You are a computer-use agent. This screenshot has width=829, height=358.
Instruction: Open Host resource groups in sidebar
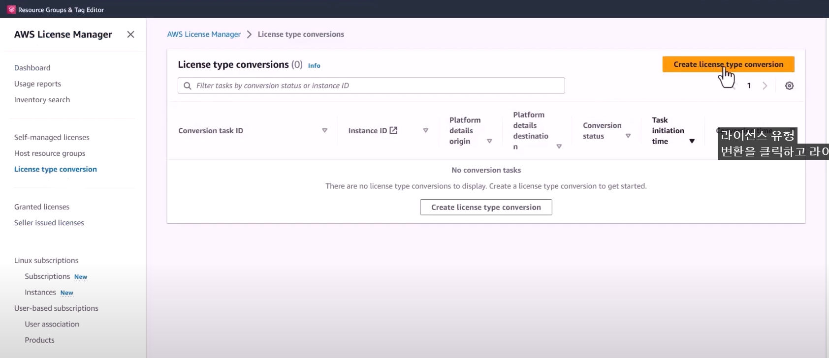50,153
